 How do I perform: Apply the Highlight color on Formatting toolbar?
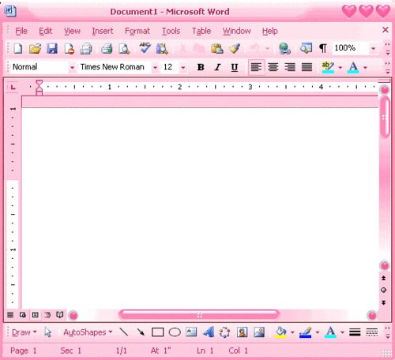[x=328, y=67]
